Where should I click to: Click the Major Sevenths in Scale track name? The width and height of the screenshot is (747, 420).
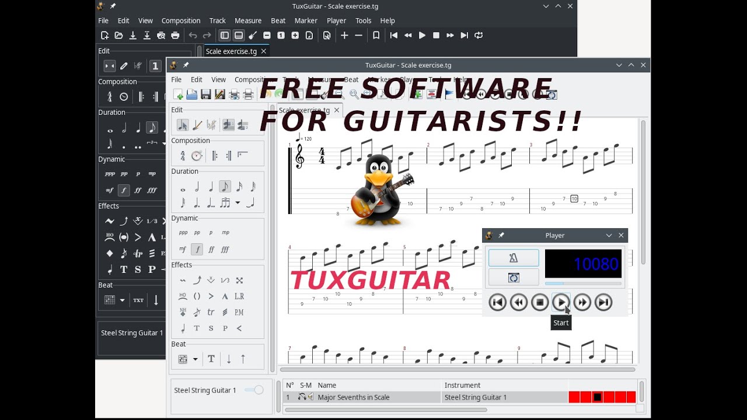point(354,397)
